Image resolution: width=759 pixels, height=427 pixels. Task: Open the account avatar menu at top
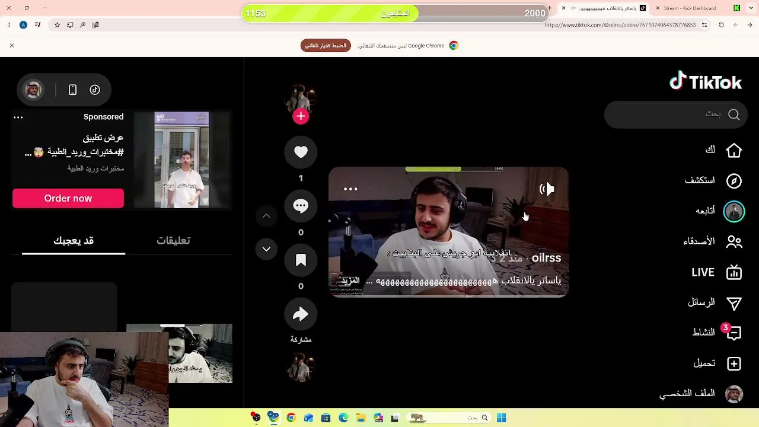tap(33, 90)
